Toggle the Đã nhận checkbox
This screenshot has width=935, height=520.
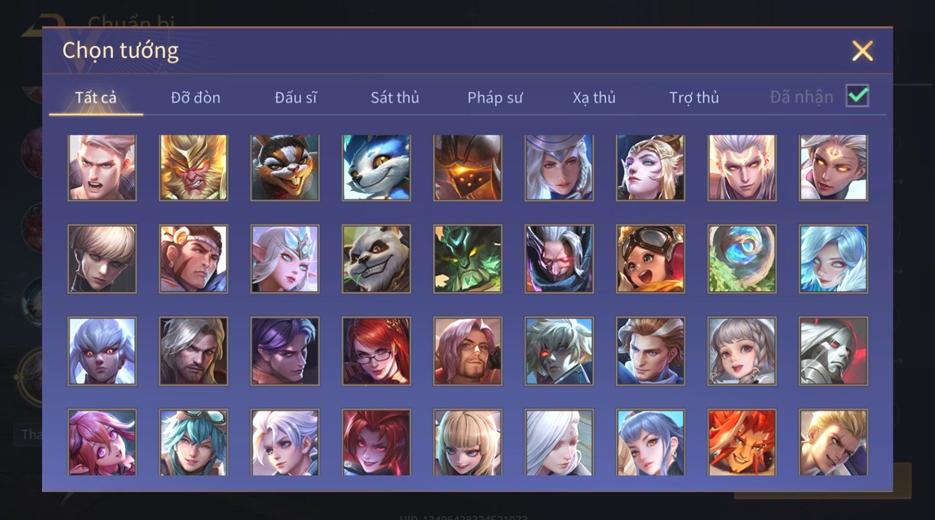coord(857,96)
